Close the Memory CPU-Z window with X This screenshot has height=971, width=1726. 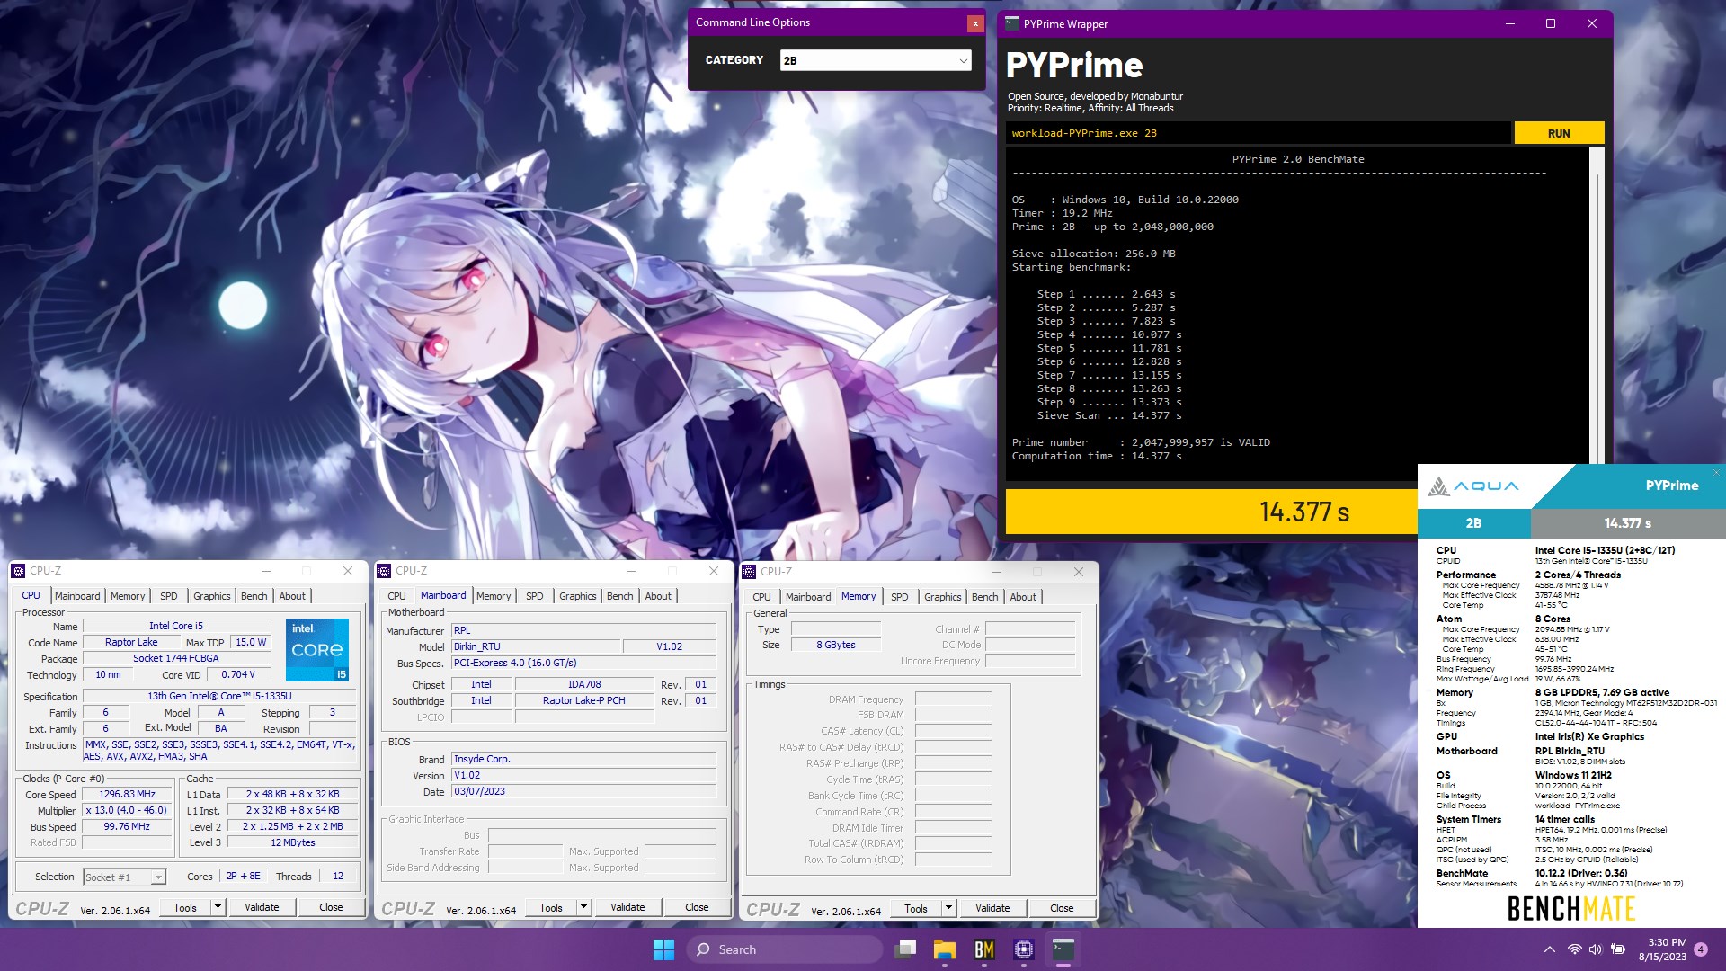click(x=1079, y=572)
